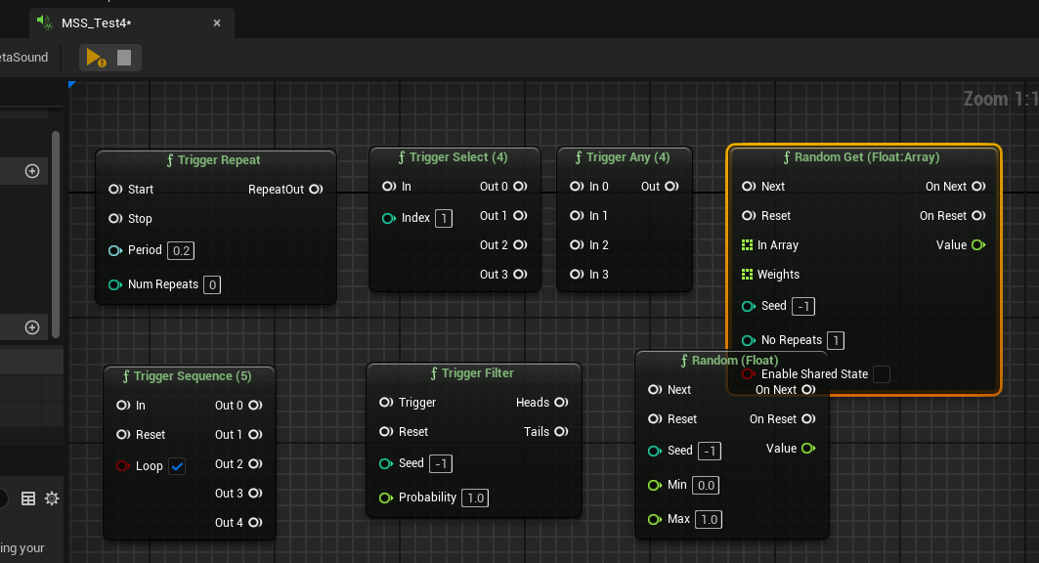Select the Stop pin on Trigger Repeat
Screen dimensions: 1039x563
click(115, 219)
